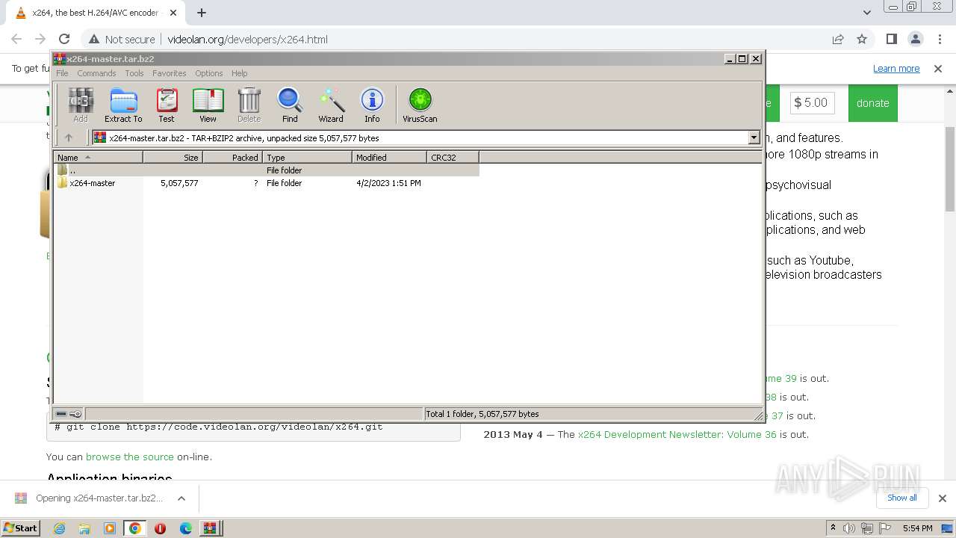The image size is (956, 538).
Task: Toggle the Chrome side panel icon
Action: point(891,39)
